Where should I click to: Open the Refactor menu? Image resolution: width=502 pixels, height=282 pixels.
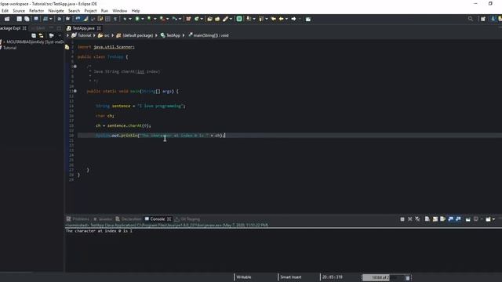pos(37,10)
